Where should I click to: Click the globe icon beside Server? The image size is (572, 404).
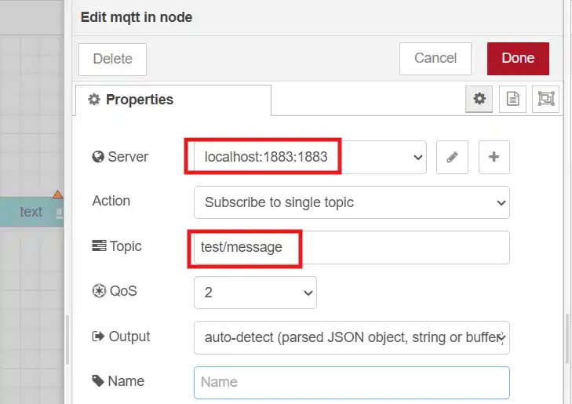pyautogui.click(x=98, y=157)
